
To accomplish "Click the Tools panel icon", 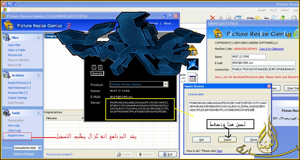I will coord(6,113).
